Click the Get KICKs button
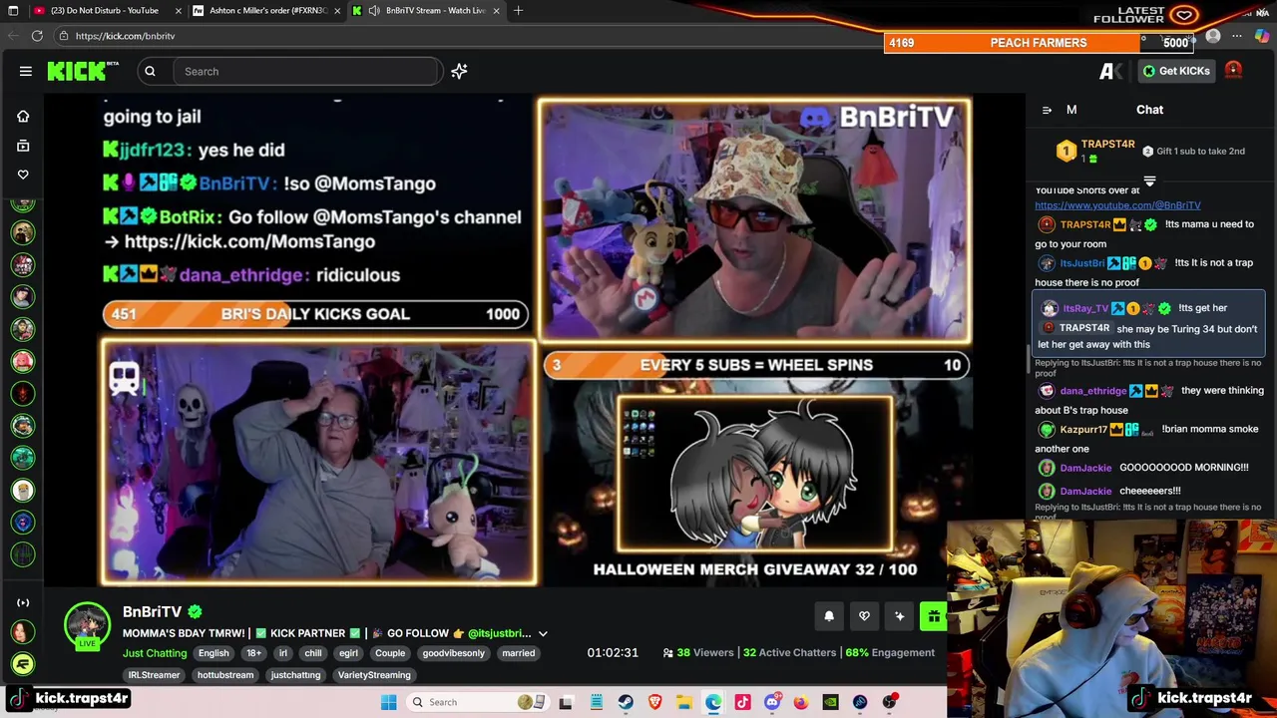The height and width of the screenshot is (718, 1277). 1176,71
